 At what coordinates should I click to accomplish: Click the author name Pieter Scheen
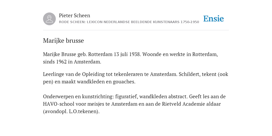click(74, 15)
